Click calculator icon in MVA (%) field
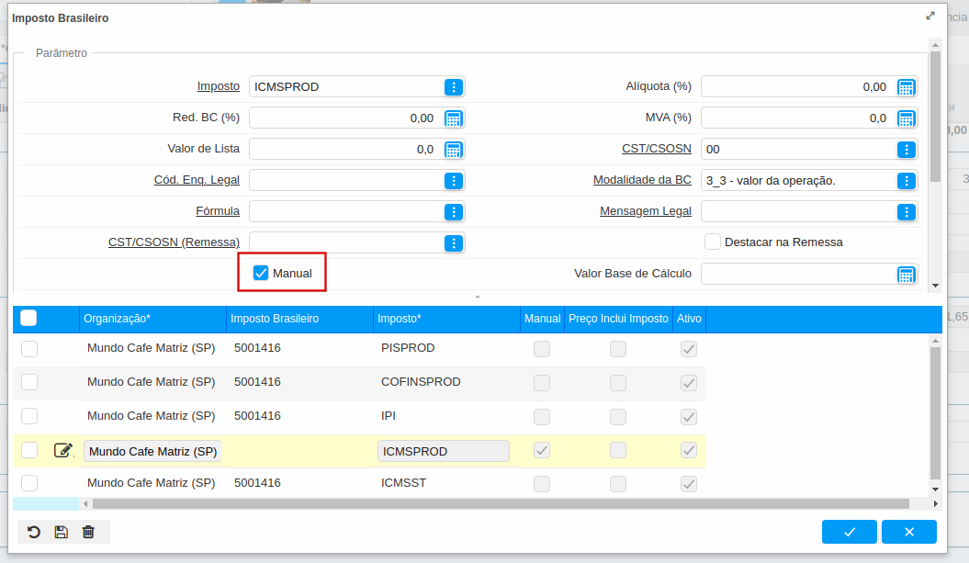969x563 pixels. 906,118
